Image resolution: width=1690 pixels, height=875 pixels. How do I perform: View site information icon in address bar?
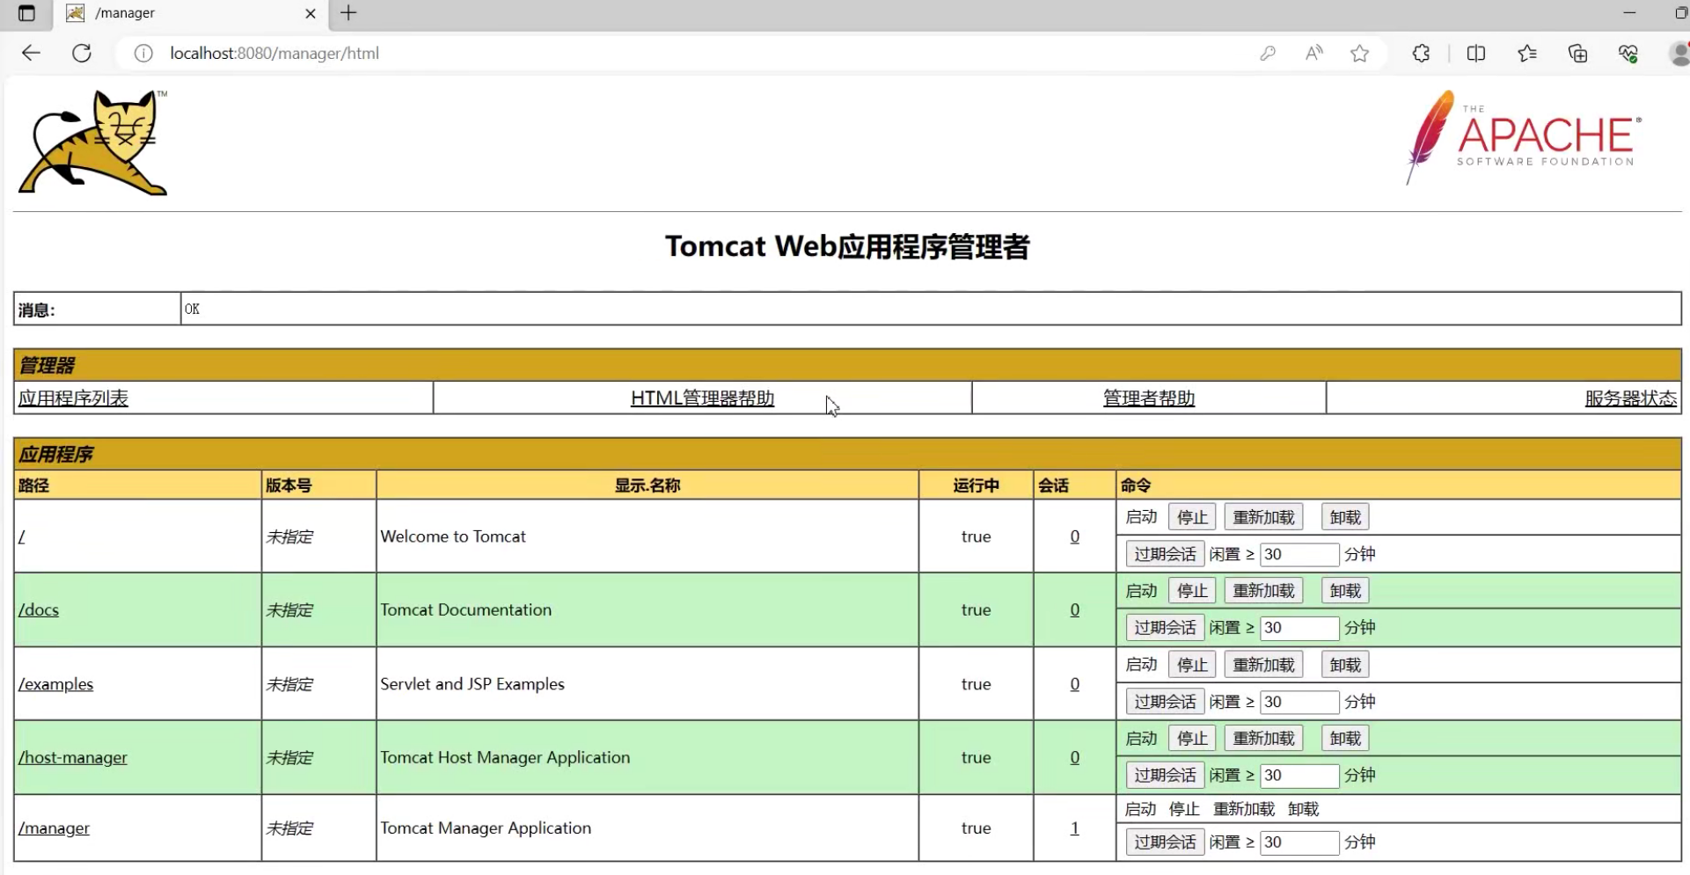pos(143,54)
